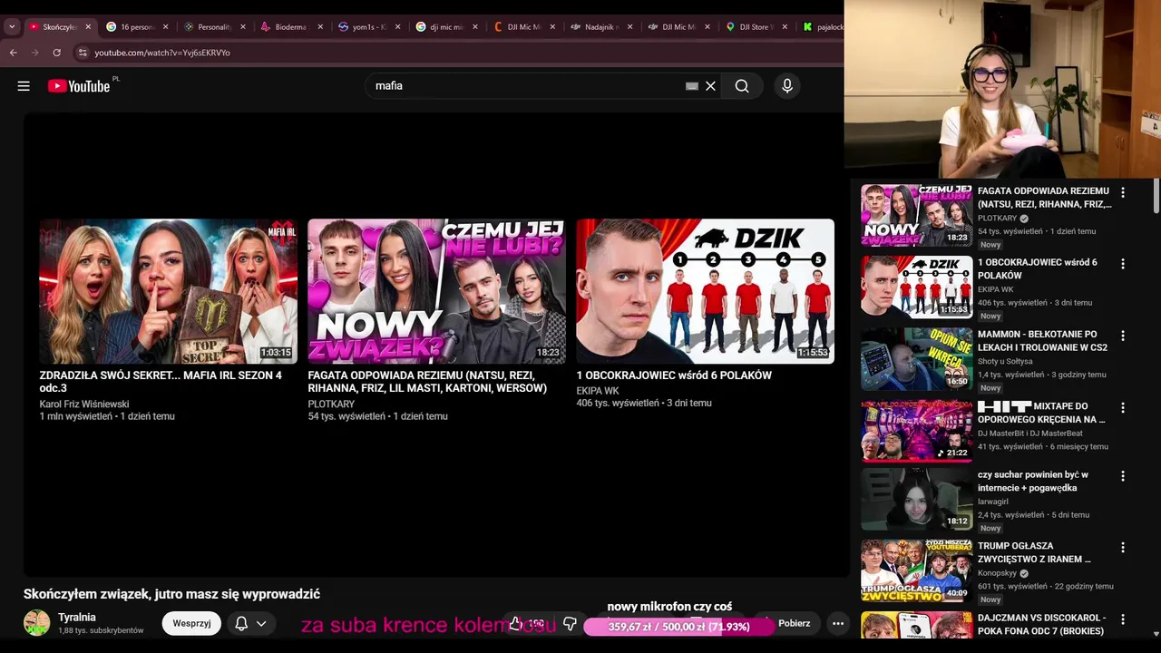Click the browser back arrow
This screenshot has height=653, width=1161.
14,53
